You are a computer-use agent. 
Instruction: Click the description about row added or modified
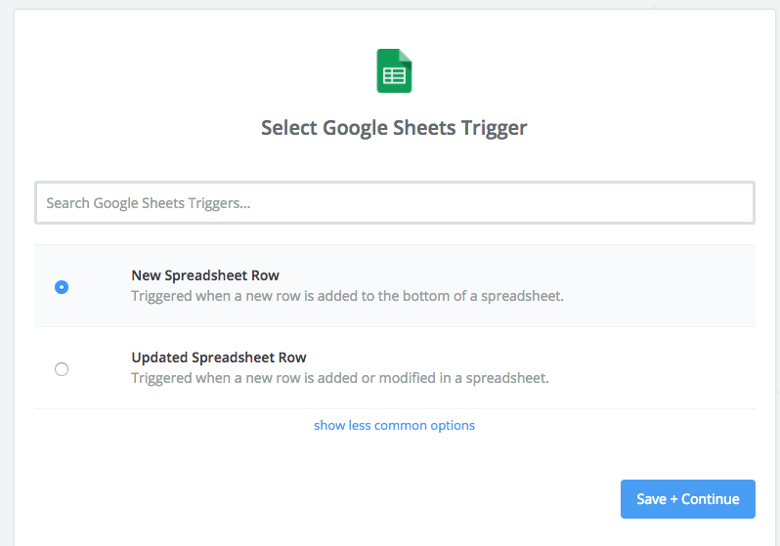pos(340,378)
